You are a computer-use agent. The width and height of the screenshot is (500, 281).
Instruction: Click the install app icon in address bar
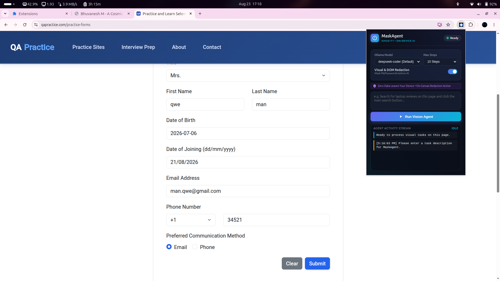point(440,25)
